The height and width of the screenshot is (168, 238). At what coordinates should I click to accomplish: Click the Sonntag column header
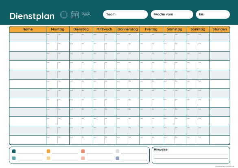(198, 29)
